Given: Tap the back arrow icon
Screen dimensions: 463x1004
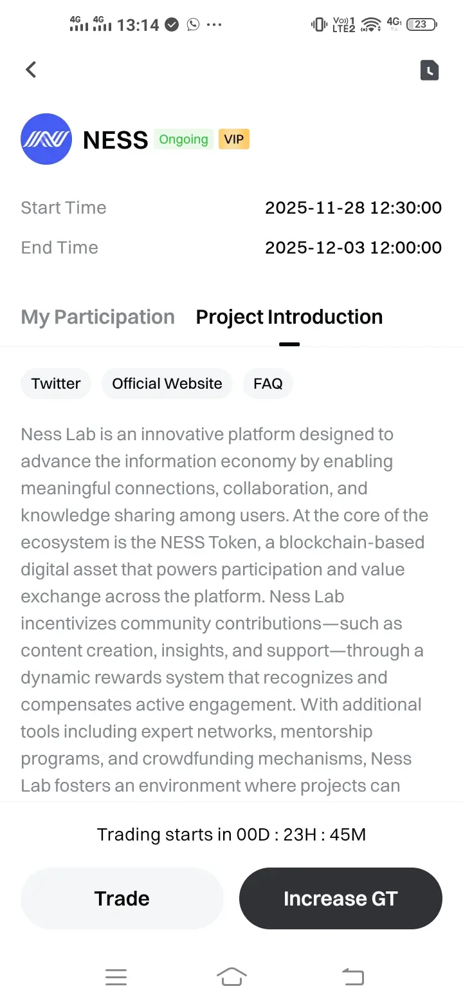Looking at the screenshot, I should click(x=31, y=70).
